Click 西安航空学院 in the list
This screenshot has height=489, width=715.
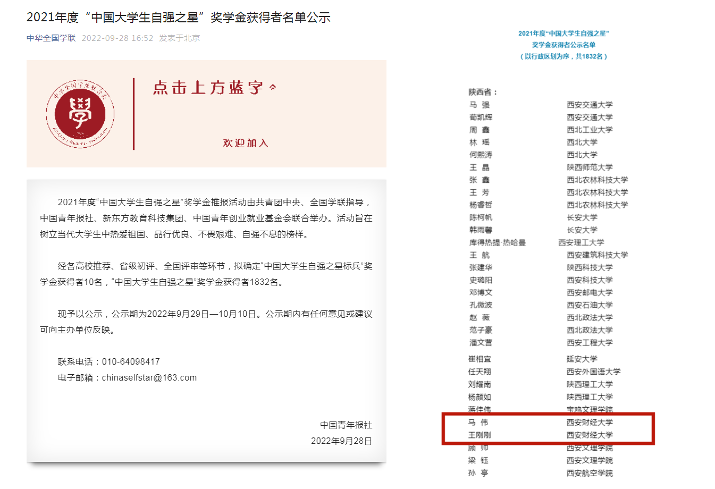click(x=590, y=473)
